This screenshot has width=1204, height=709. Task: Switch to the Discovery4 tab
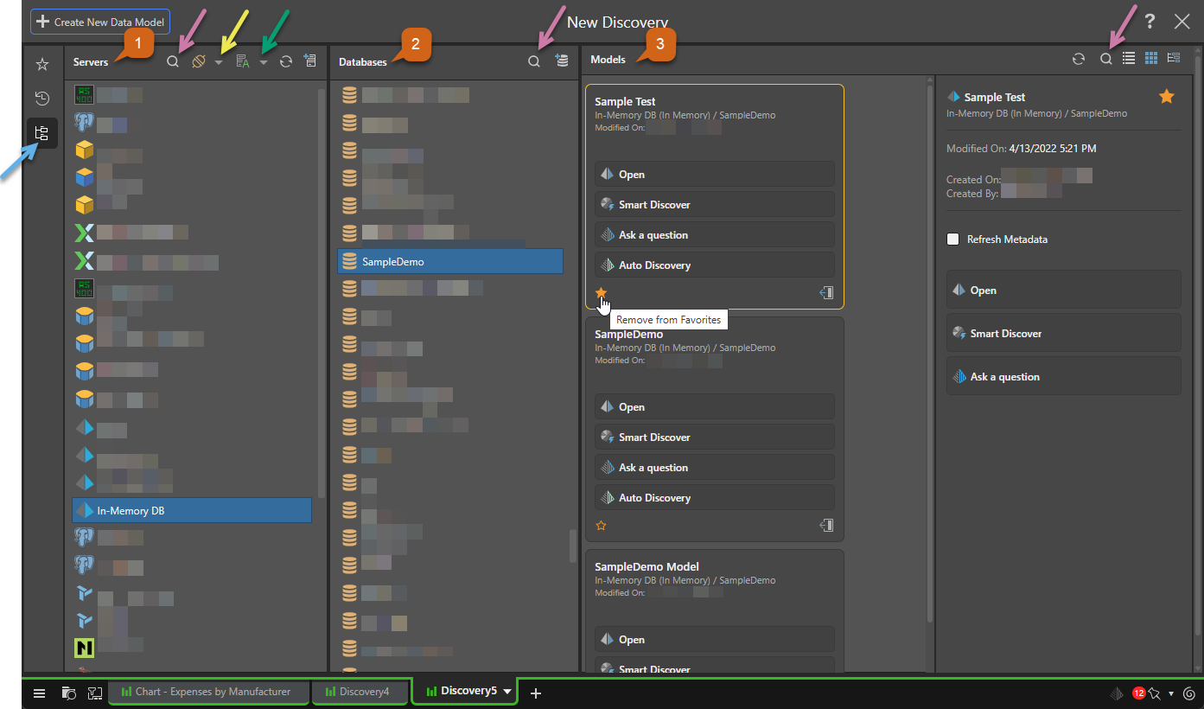[359, 692]
